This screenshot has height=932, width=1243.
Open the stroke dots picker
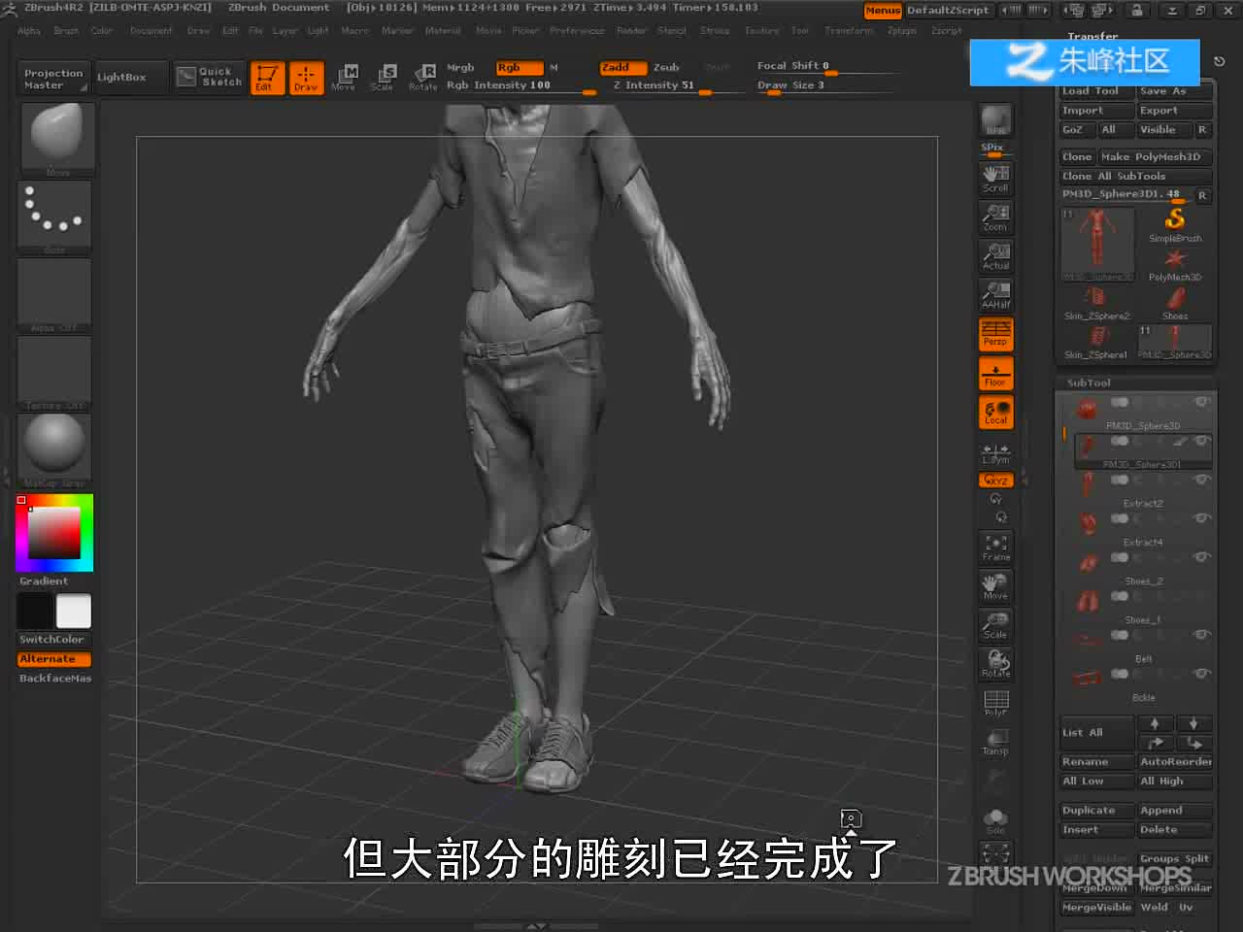click(54, 215)
